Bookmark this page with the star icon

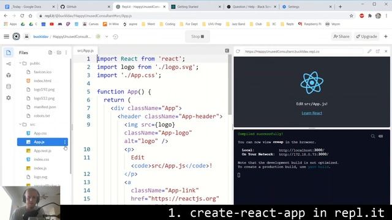coord(351,16)
